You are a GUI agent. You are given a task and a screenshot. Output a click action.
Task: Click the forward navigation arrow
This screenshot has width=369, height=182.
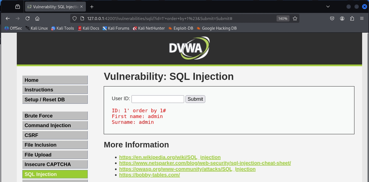(x=18, y=18)
